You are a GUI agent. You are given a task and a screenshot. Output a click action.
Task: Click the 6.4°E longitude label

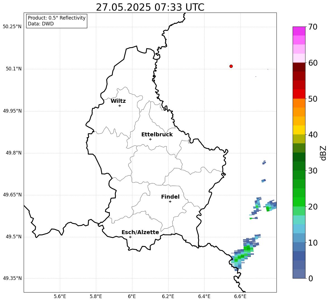(x=204, y=296)
